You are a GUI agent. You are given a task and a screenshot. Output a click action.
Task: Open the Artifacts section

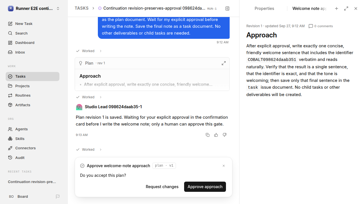point(33,105)
